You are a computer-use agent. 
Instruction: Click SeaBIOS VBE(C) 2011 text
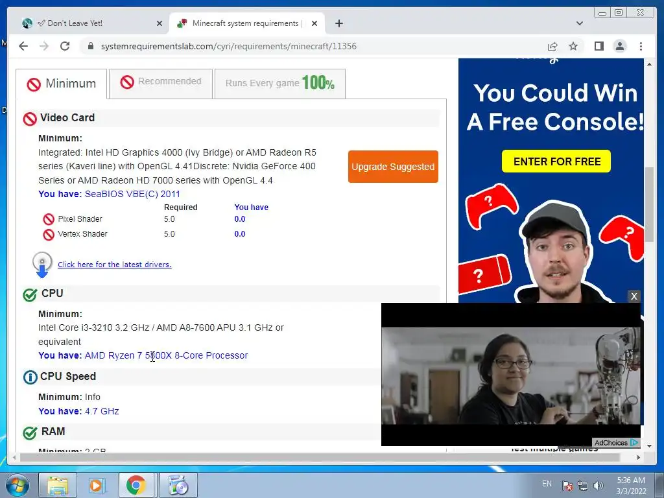132,194
